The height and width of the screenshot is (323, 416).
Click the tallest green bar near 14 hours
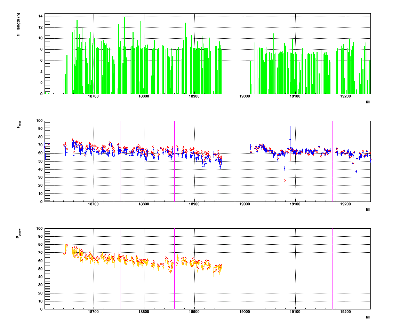tap(125, 55)
